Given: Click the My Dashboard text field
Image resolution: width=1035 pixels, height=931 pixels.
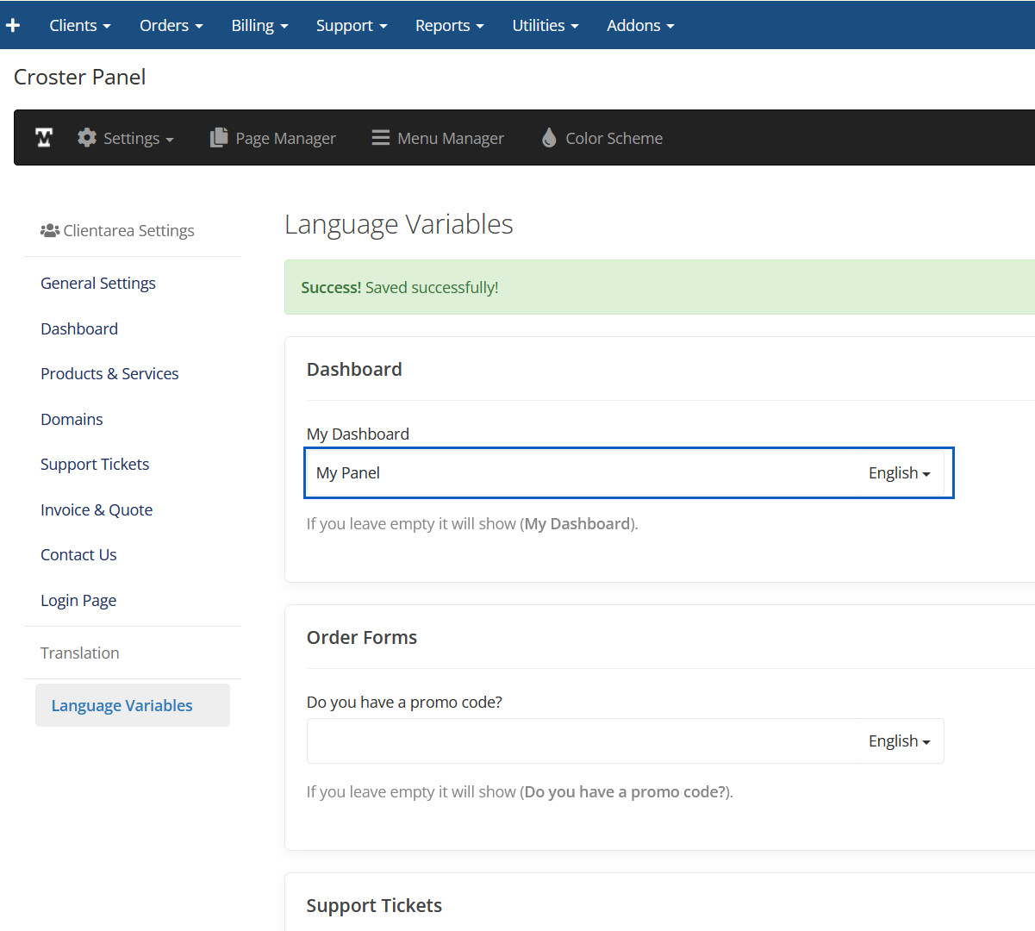Looking at the screenshot, I should (x=577, y=473).
